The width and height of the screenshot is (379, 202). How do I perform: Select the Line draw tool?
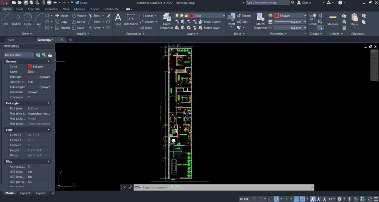pos(5,19)
